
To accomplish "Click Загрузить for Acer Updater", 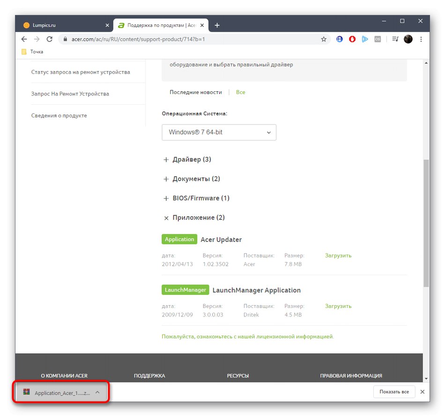I will point(338,256).
